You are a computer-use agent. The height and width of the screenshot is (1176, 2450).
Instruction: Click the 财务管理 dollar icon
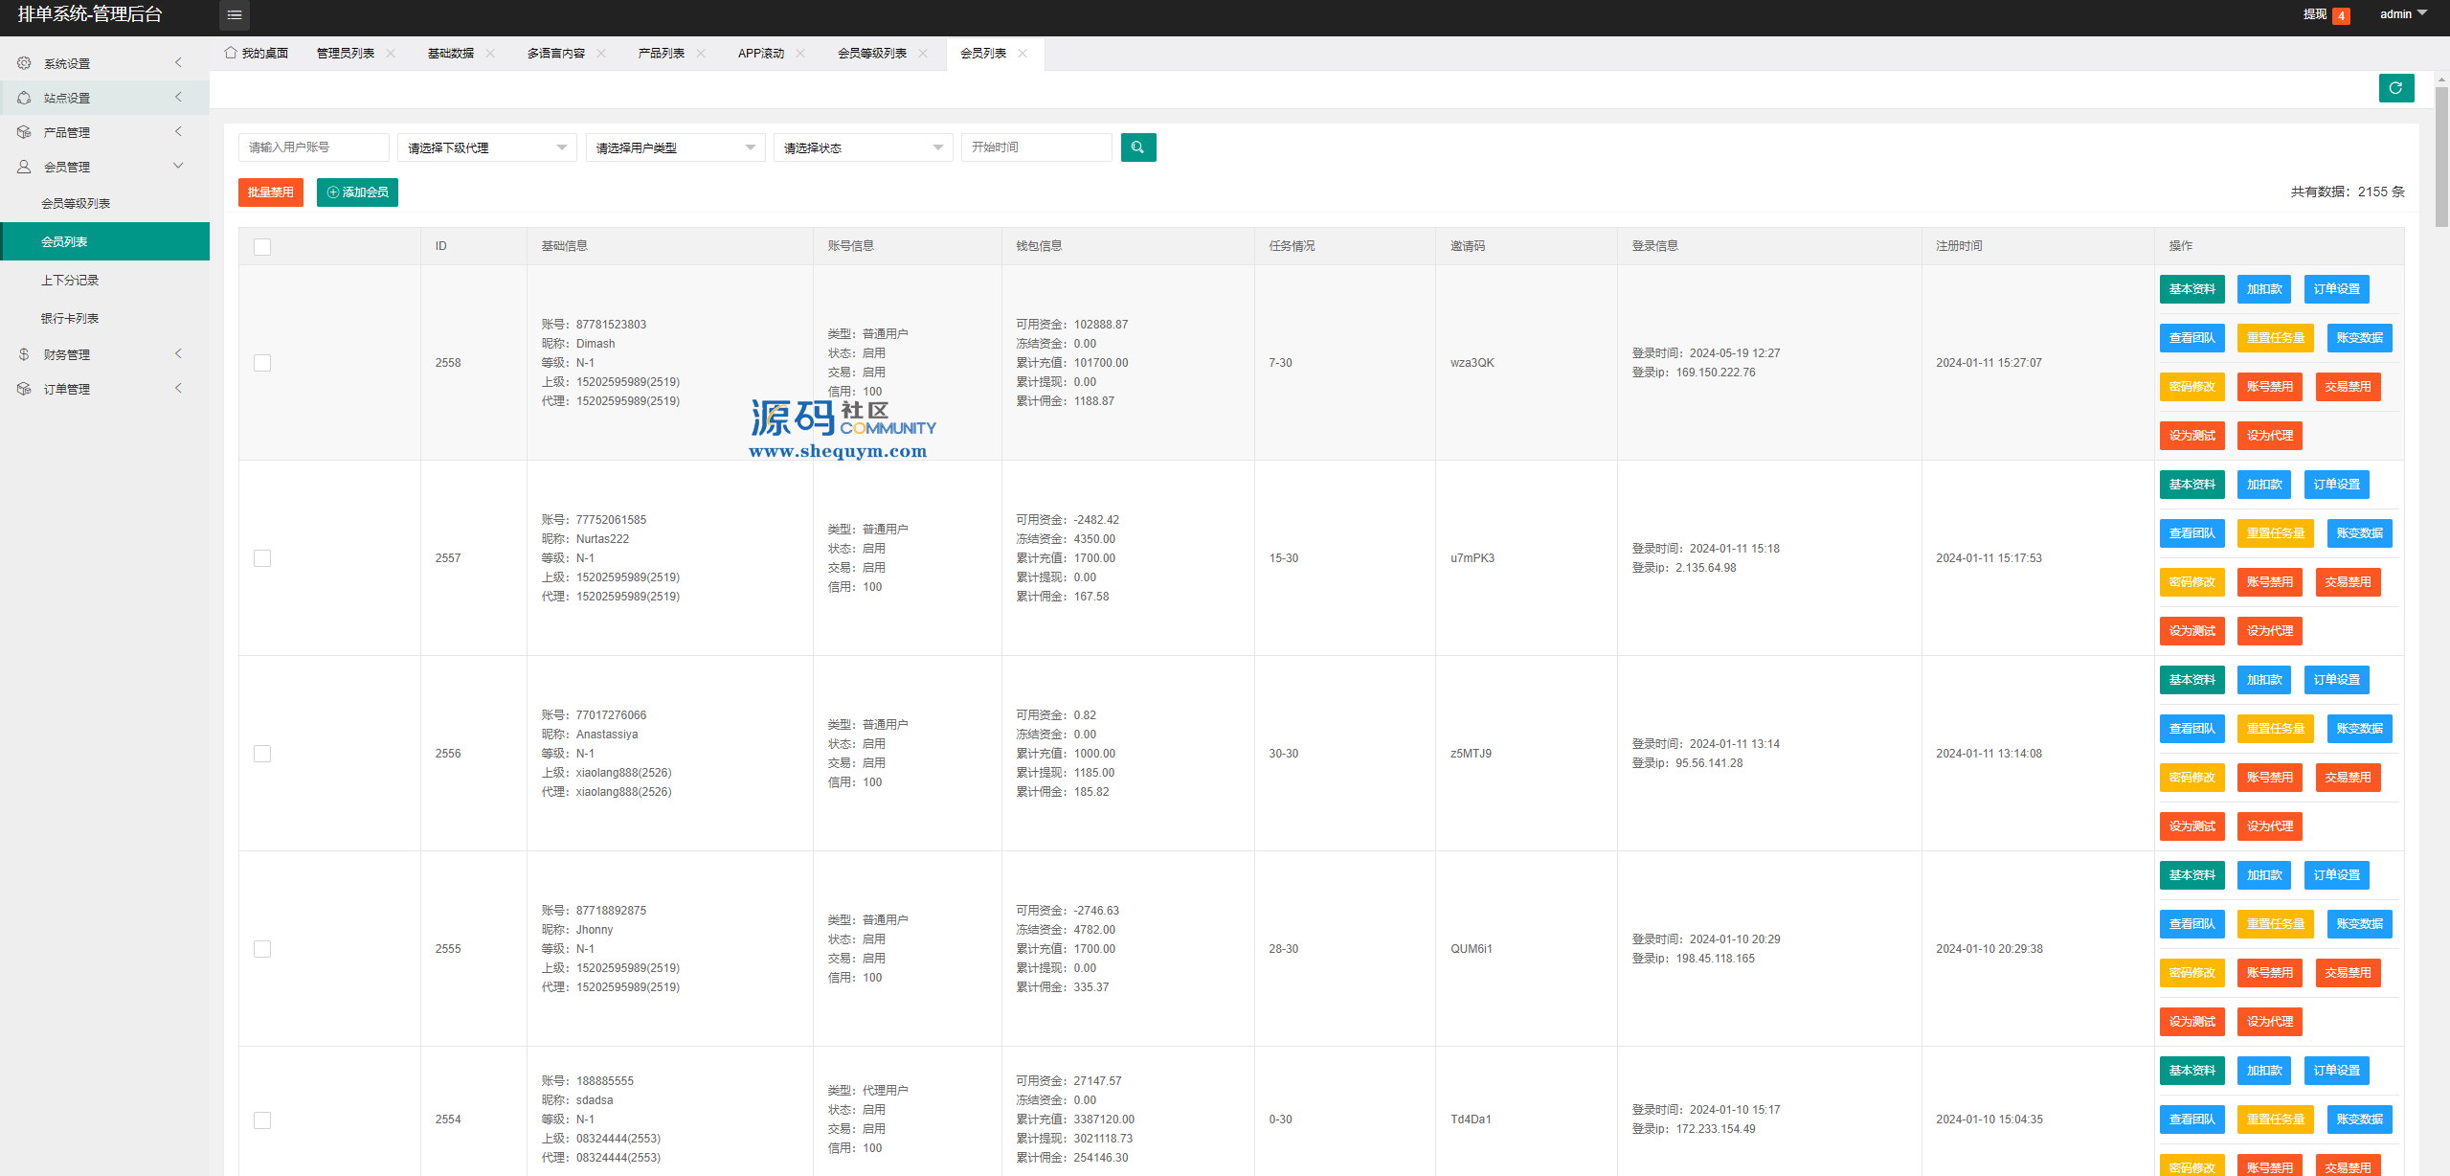[24, 354]
